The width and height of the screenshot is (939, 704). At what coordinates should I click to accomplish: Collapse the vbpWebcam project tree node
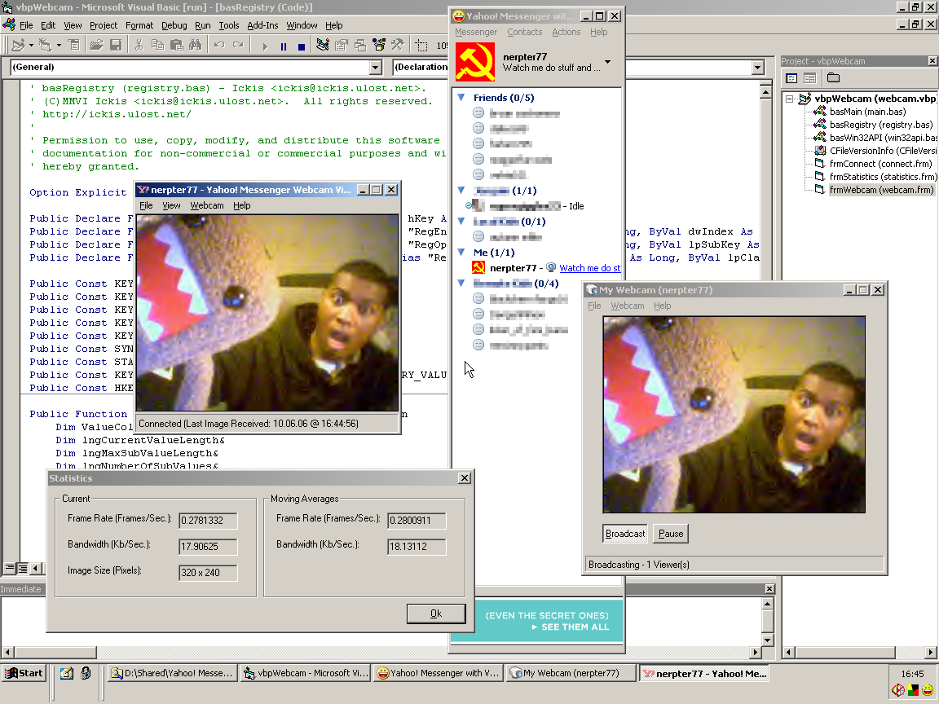789,99
